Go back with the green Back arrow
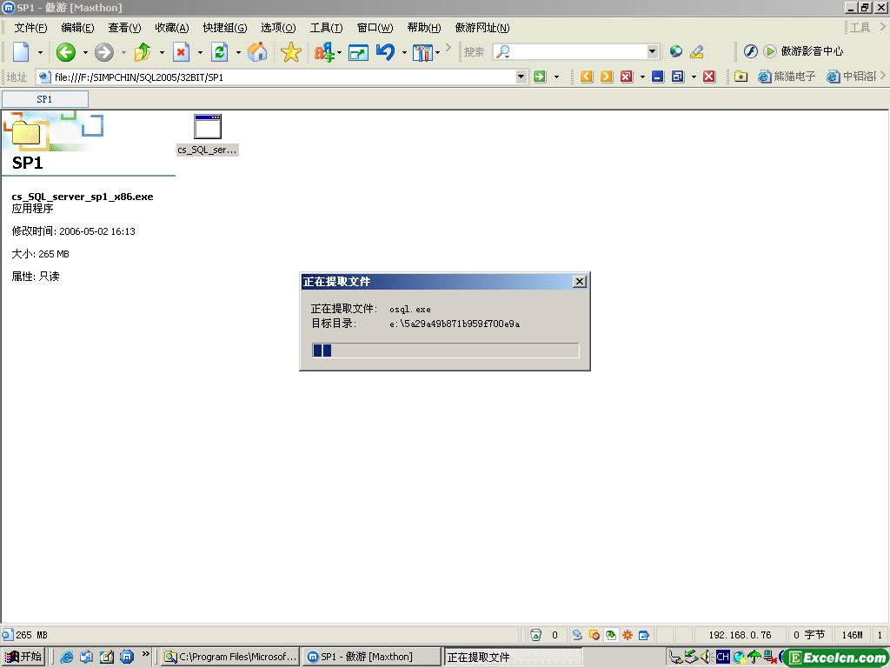890x668 pixels. (66, 52)
